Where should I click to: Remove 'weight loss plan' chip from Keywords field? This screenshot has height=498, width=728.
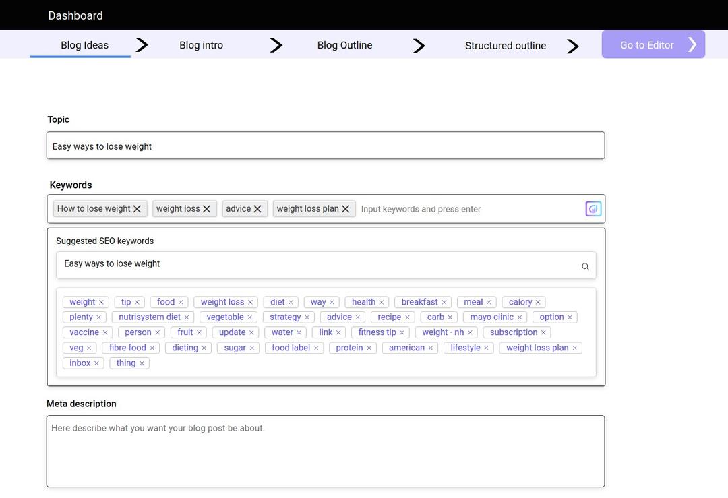pyautogui.click(x=345, y=209)
